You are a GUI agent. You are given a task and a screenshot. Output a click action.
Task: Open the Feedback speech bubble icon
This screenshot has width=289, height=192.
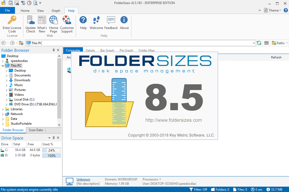[111, 20]
